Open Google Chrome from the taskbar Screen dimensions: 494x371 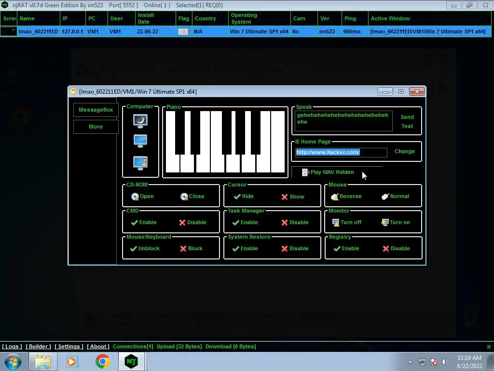[102, 361]
